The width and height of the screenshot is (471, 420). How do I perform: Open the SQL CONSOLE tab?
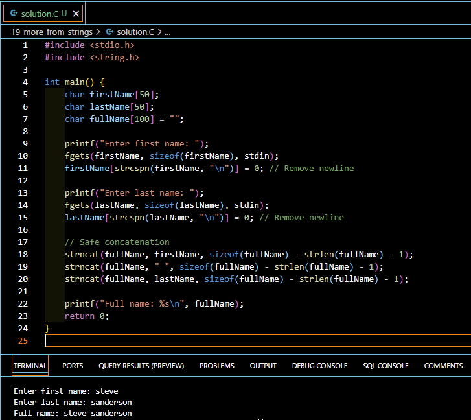(x=385, y=366)
